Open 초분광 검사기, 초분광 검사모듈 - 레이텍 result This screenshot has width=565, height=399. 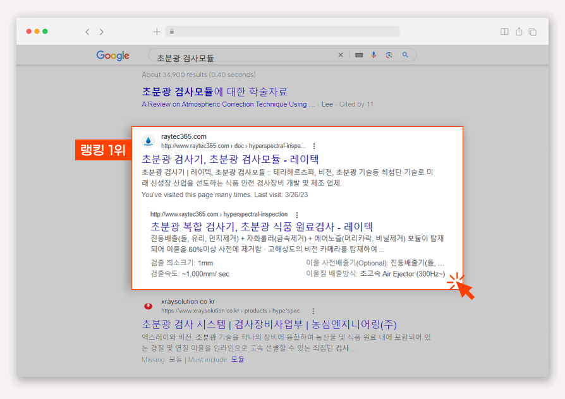pos(230,159)
